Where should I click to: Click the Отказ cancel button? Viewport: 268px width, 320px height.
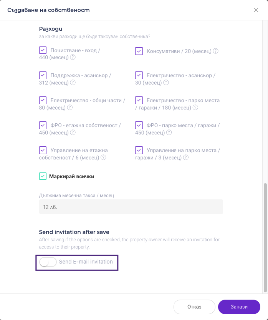[x=194, y=307]
